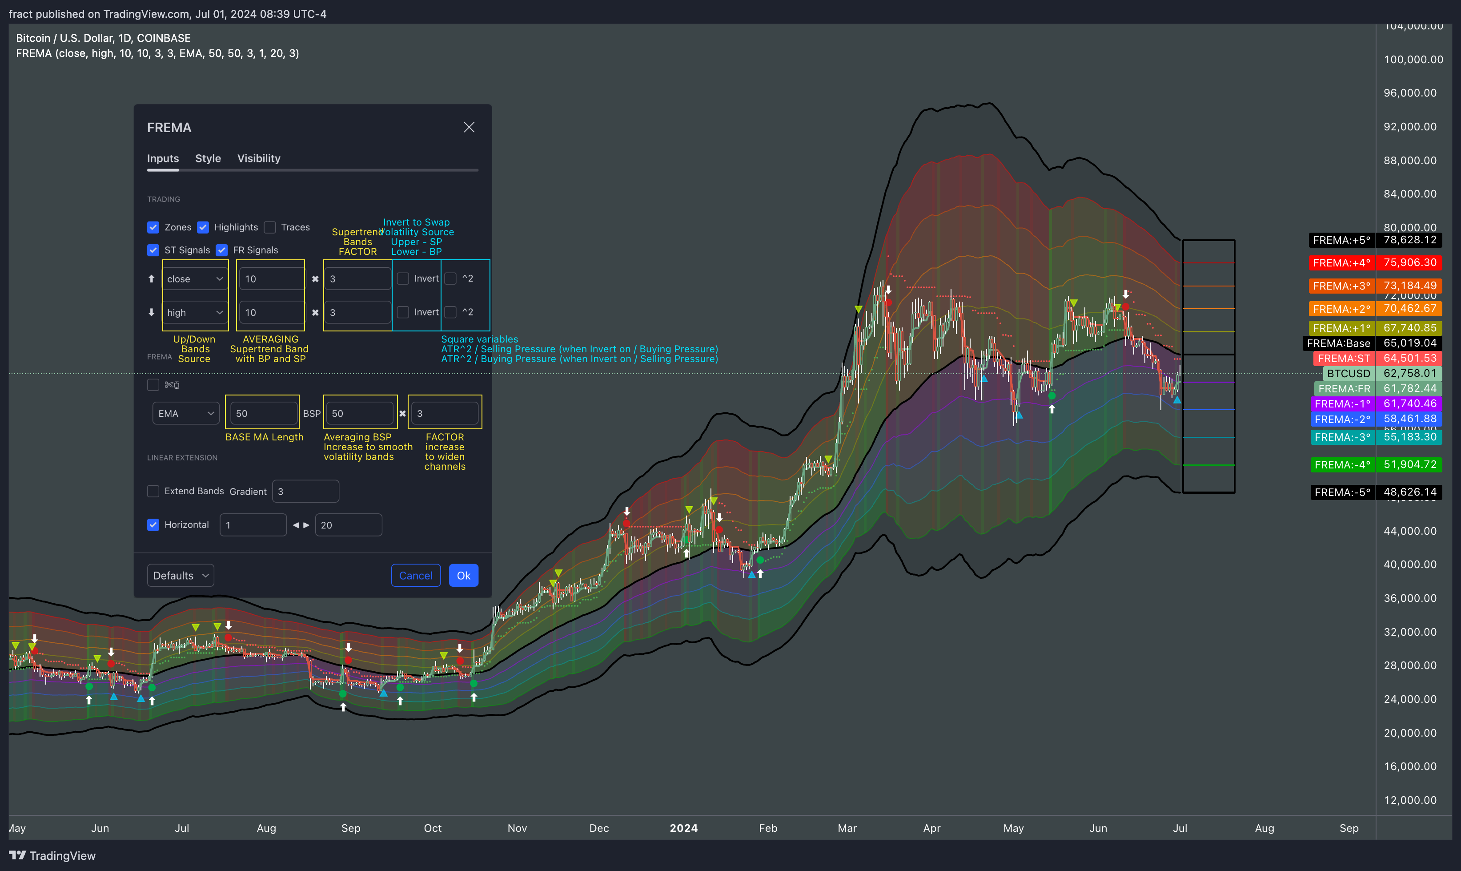Image resolution: width=1461 pixels, height=871 pixels.
Task: Click the indicator legend FREMA parameters text
Action: [x=157, y=53]
